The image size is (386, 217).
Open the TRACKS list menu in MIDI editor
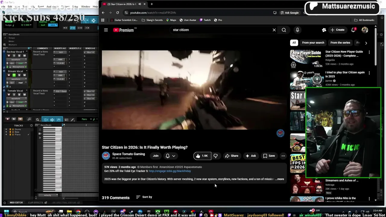coord(31,125)
